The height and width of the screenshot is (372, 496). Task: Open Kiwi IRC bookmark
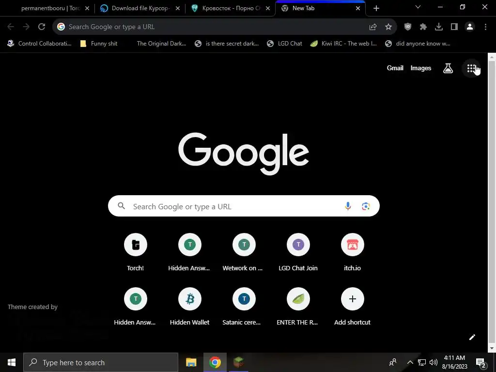point(343,44)
